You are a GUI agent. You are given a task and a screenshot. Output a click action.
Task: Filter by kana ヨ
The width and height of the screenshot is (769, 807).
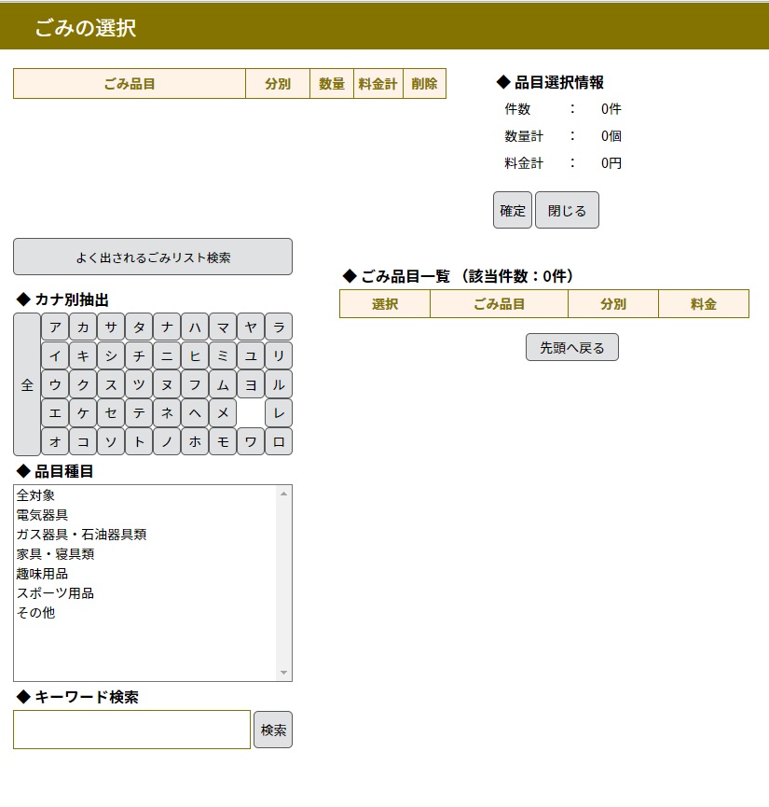tap(251, 384)
